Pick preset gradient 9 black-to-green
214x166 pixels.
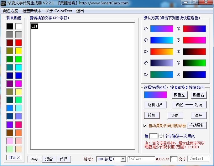click(194, 63)
